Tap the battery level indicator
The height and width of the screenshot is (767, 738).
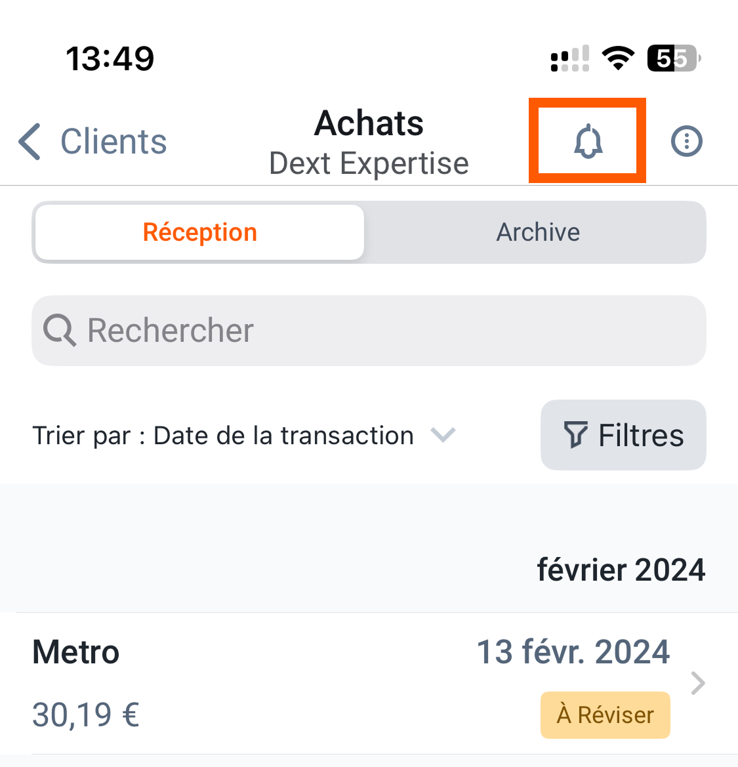click(674, 58)
